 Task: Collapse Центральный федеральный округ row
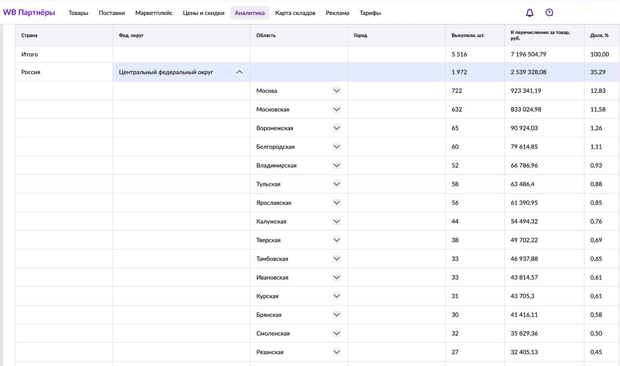tap(239, 72)
